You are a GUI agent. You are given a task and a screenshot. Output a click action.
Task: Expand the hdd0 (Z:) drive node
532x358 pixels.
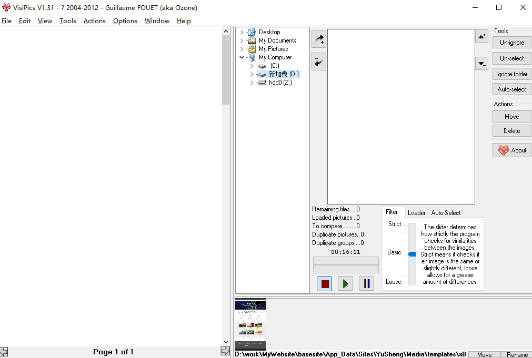(252, 83)
